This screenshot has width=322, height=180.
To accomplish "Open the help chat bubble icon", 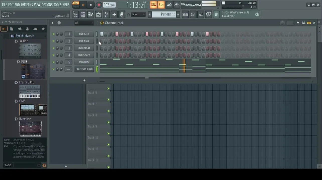I will 208,14.
